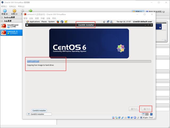Screen dimensions: 170x128
Task: Switch to the first workspace in switcher
Action: pyautogui.click(x=143, y=114)
